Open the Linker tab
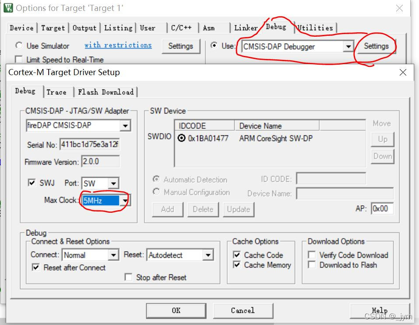 point(246,28)
